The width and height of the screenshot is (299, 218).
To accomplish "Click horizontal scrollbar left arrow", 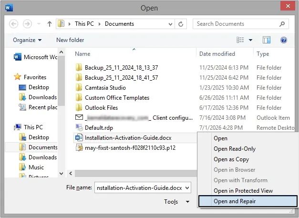I will click(x=71, y=173).
